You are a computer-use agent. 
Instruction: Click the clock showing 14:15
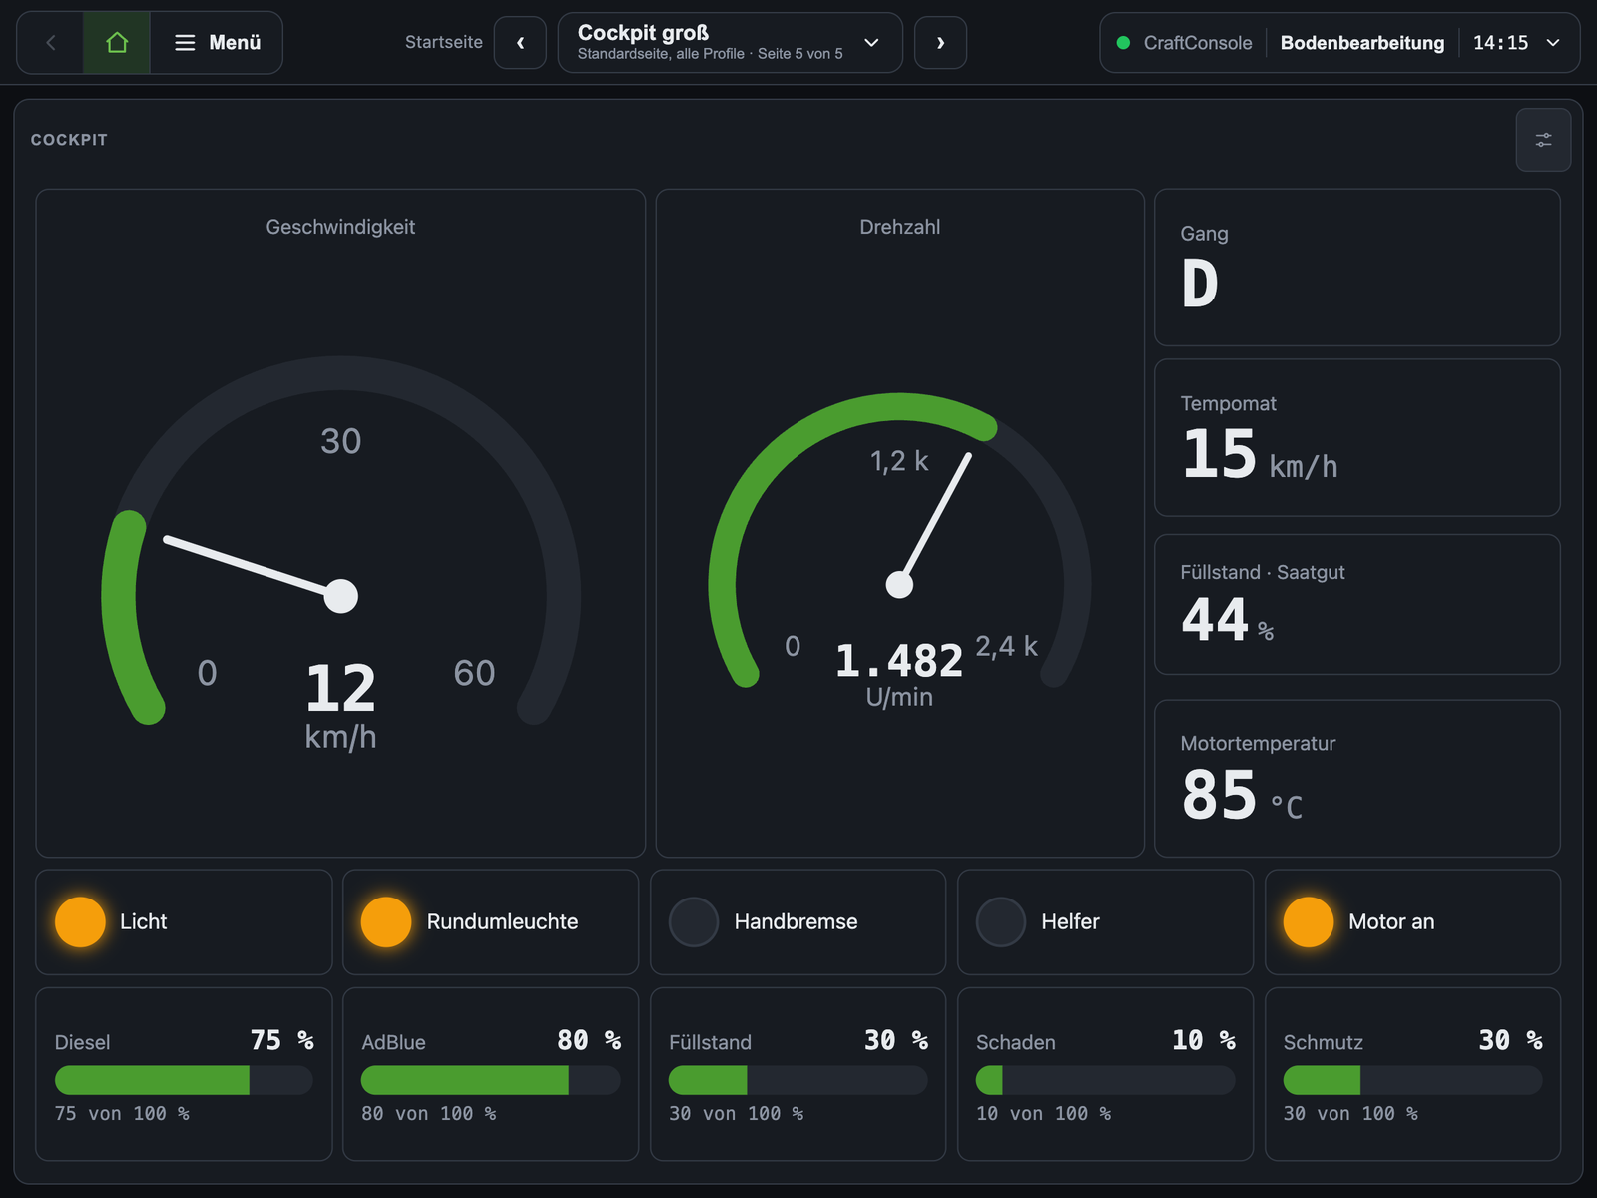[1500, 43]
